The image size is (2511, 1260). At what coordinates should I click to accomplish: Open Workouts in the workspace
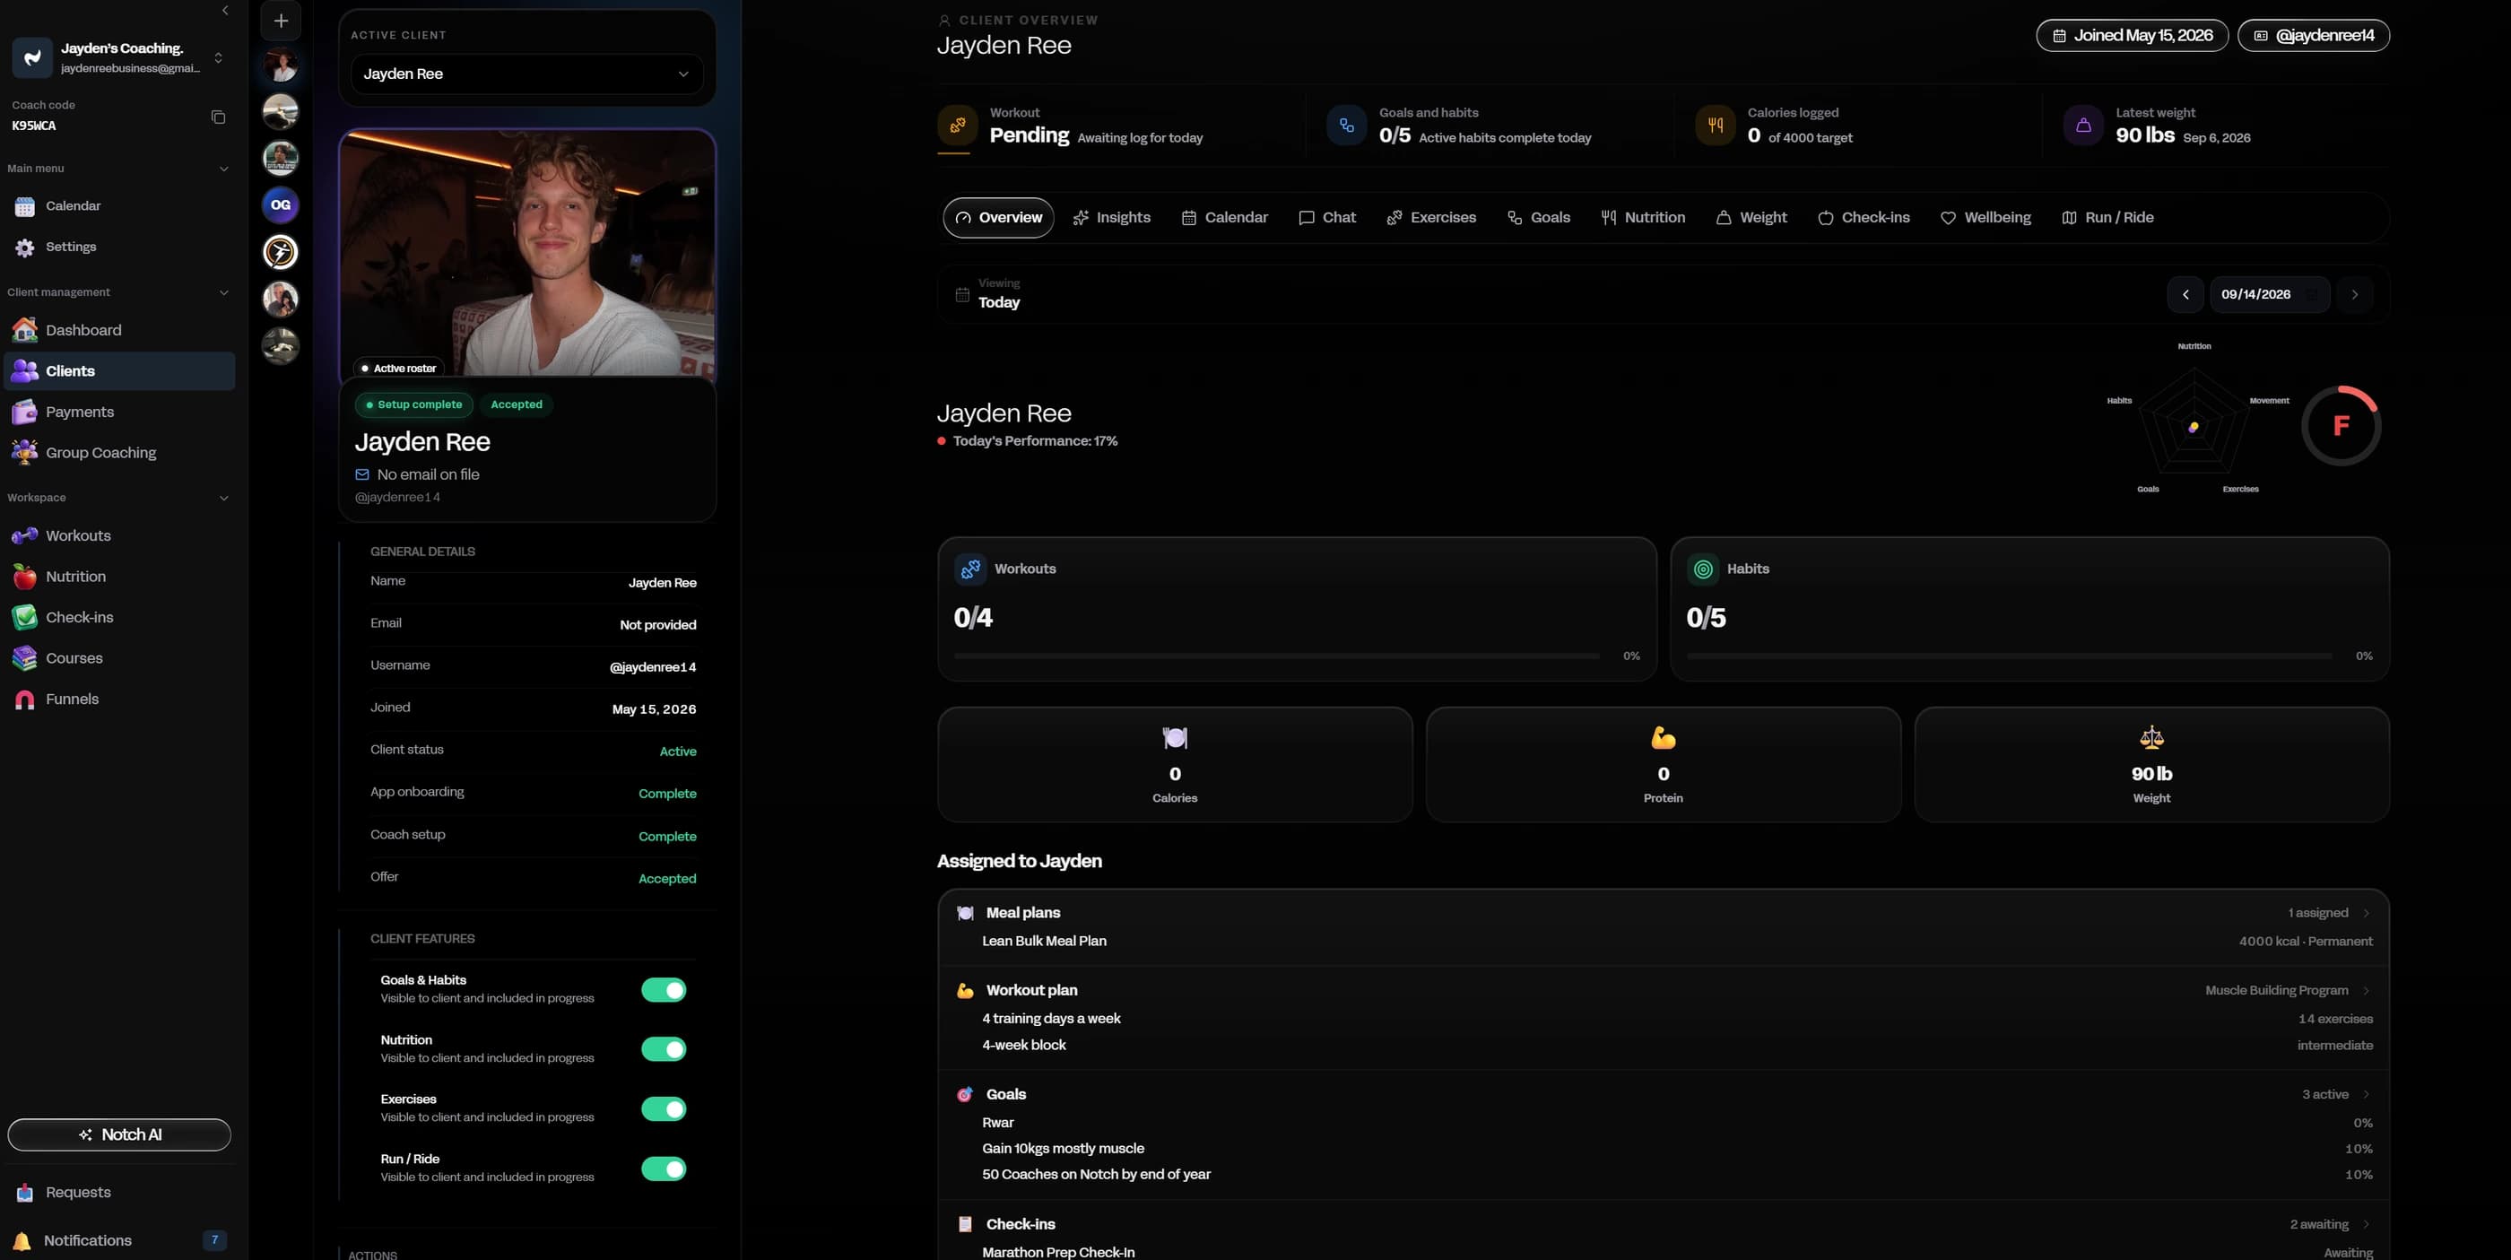[x=119, y=536]
